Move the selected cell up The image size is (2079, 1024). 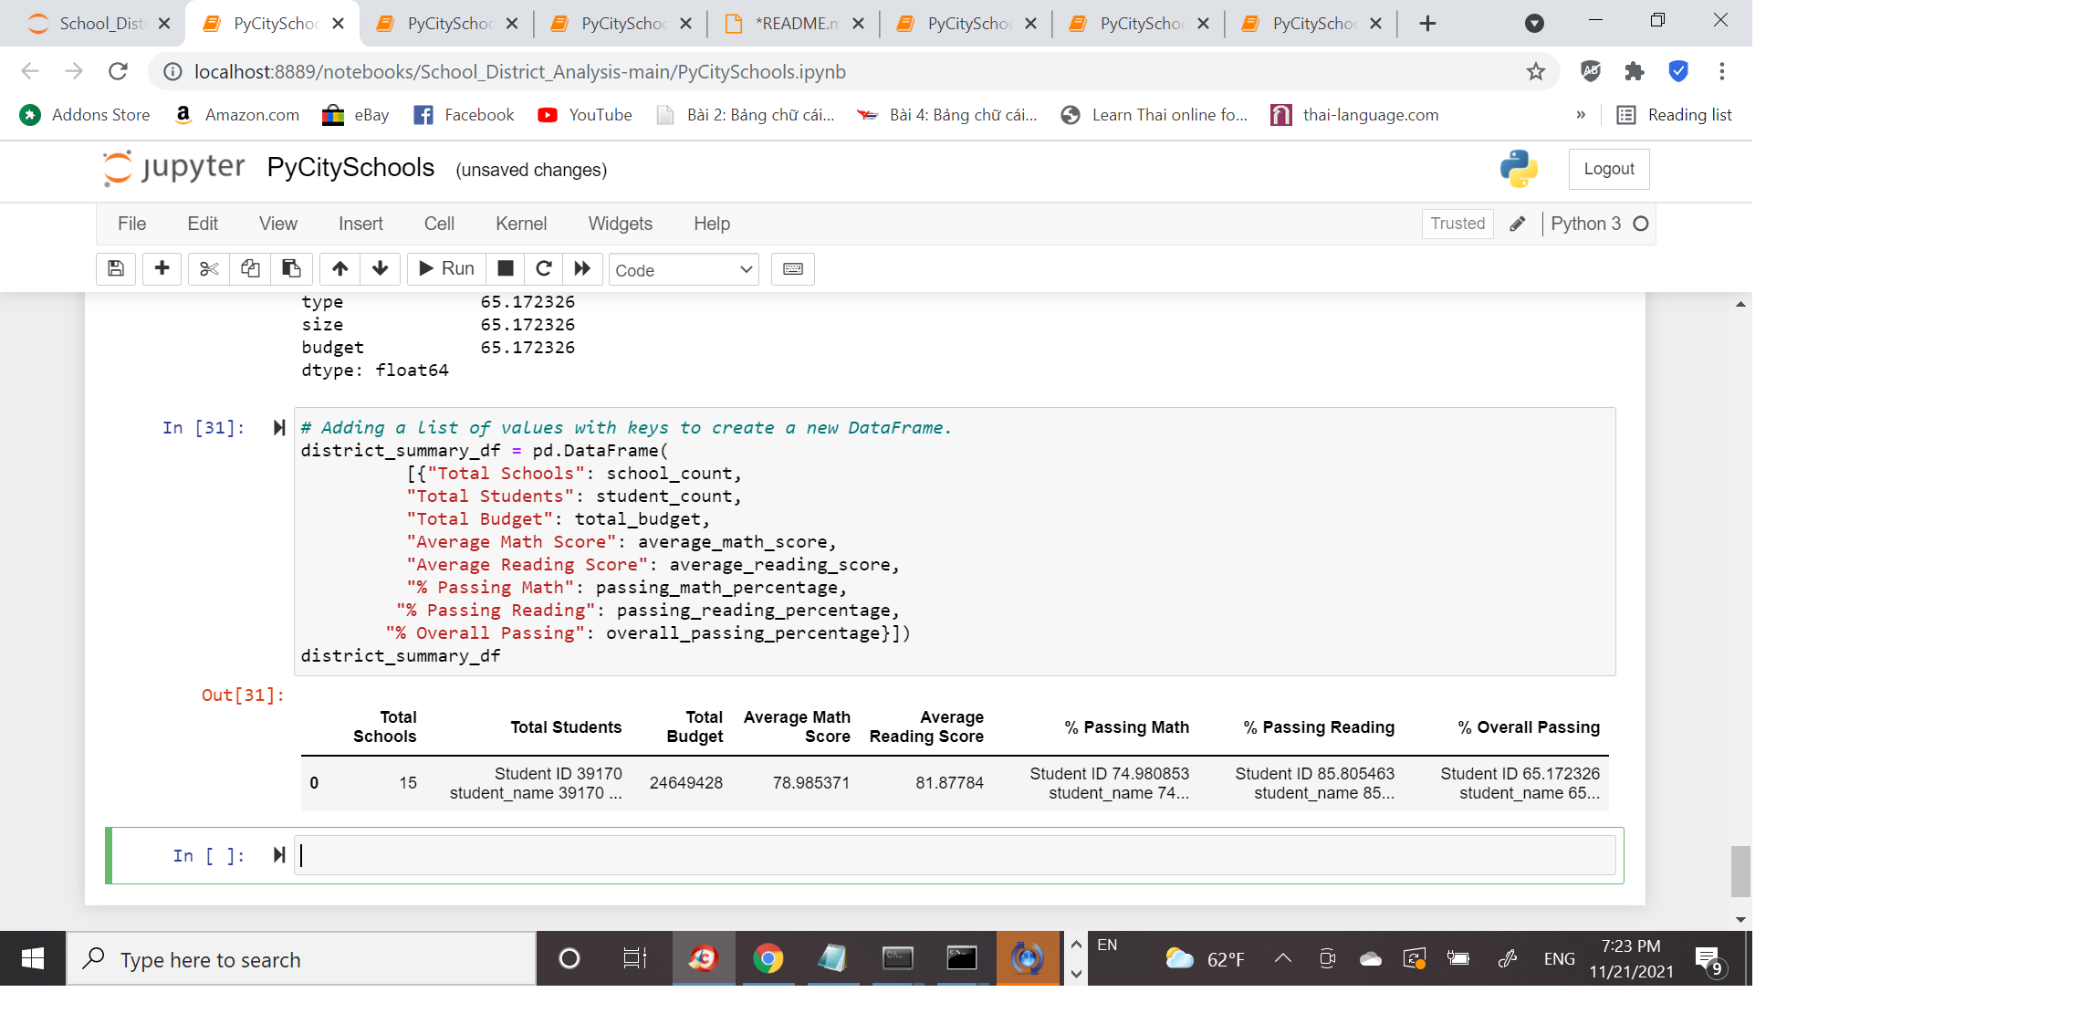coord(340,269)
